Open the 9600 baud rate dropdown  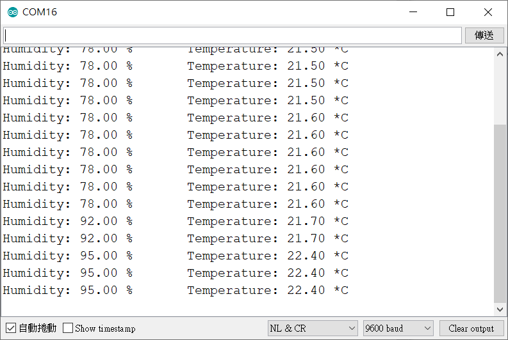coord(398,328)
